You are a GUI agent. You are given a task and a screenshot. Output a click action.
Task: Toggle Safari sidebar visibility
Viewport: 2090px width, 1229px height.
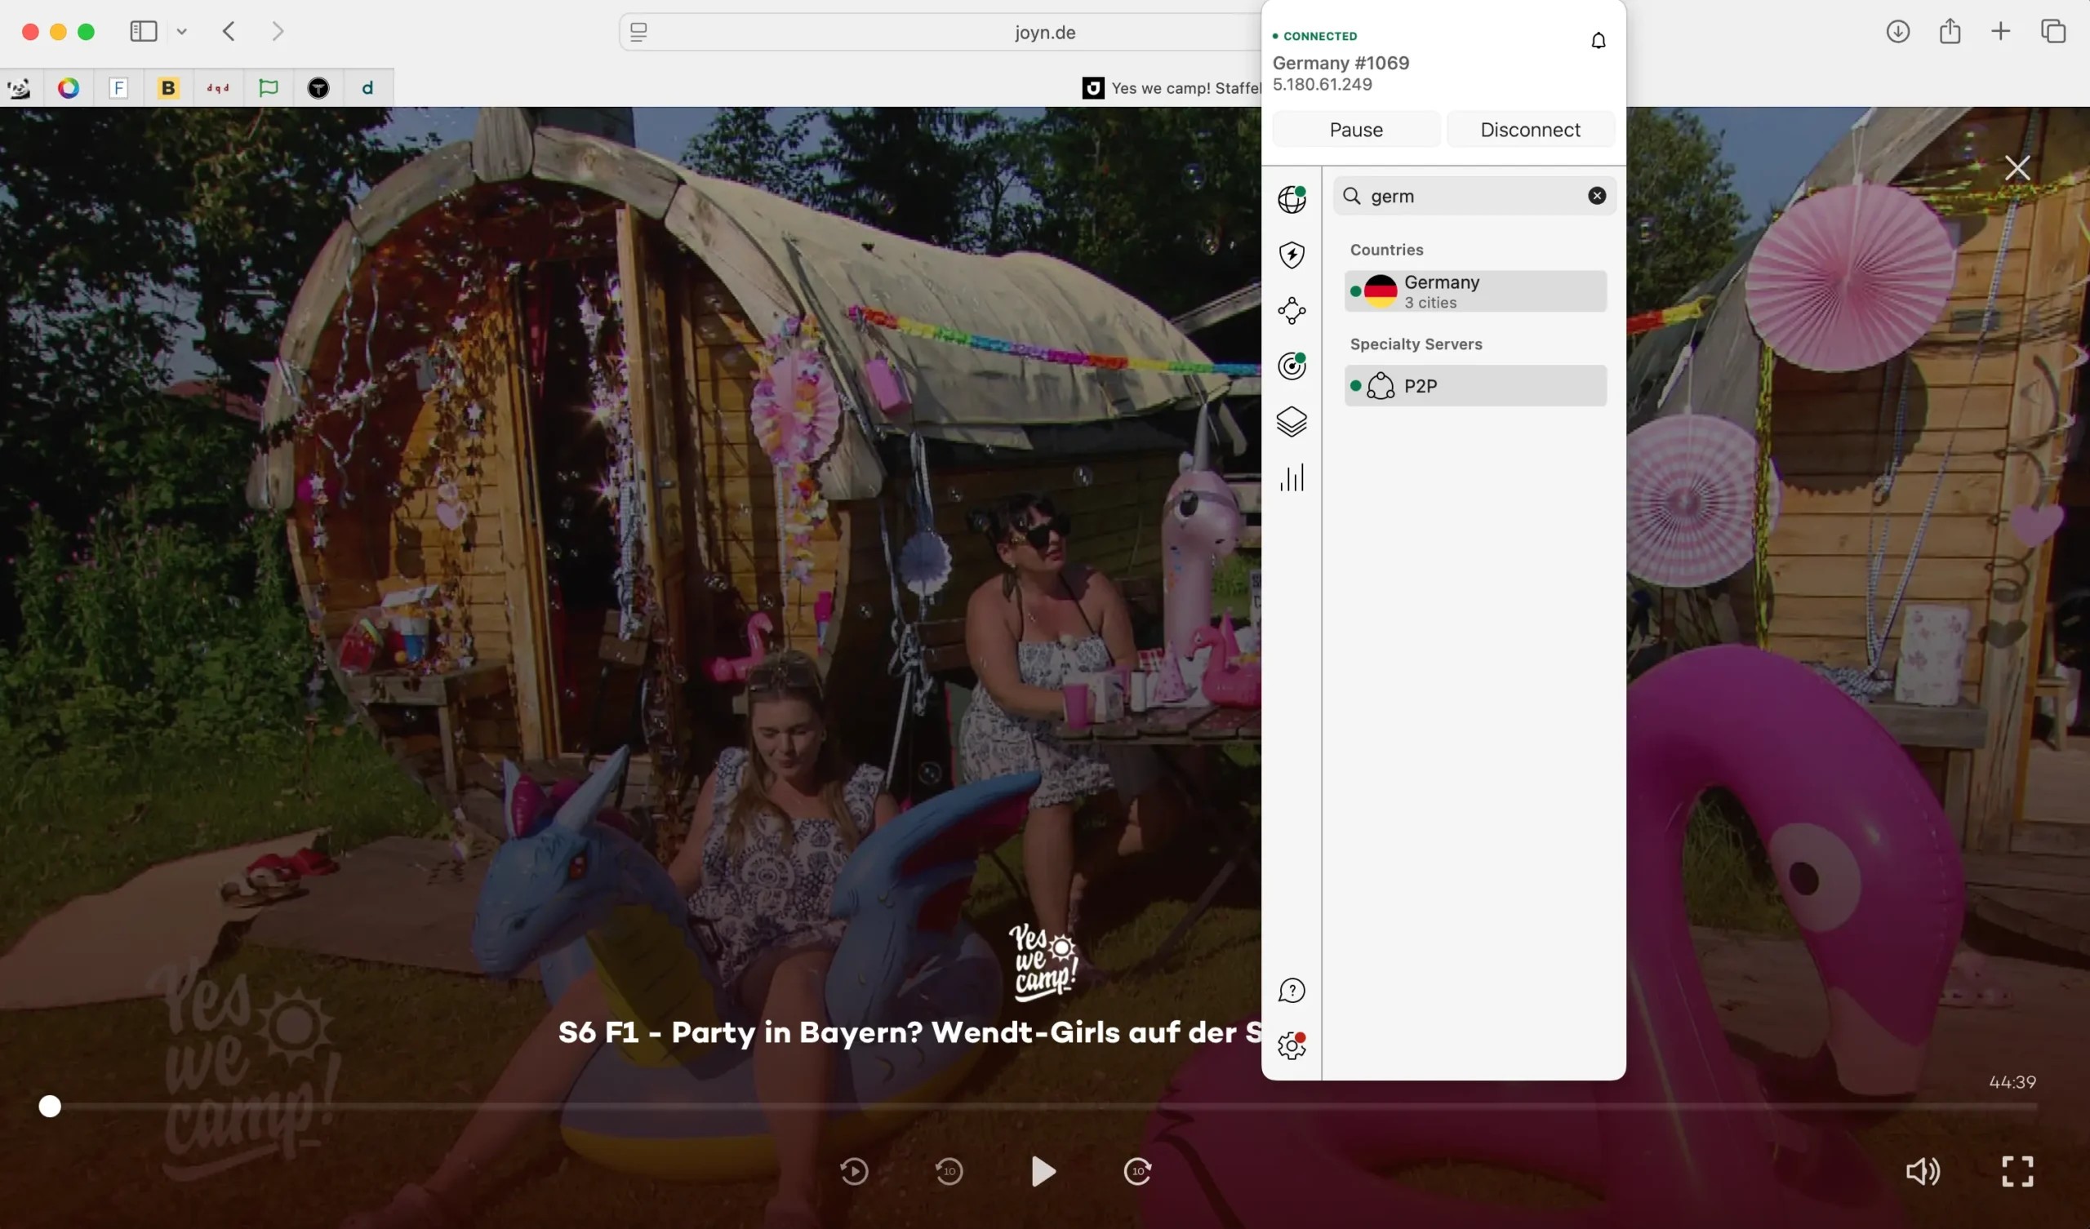144,32
